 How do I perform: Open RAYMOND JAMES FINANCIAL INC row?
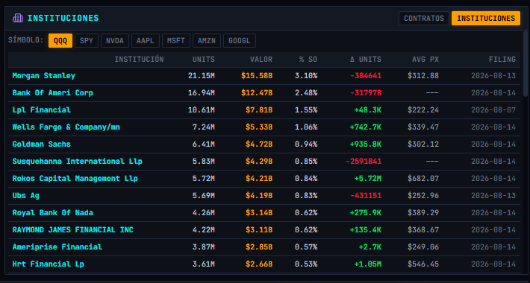pos(264,230)
